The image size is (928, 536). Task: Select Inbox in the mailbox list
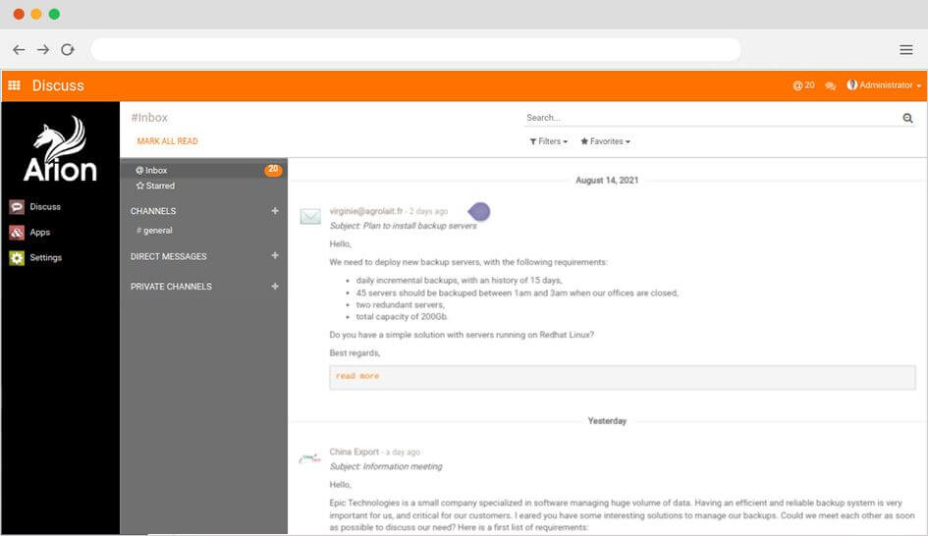pos(203,170)
